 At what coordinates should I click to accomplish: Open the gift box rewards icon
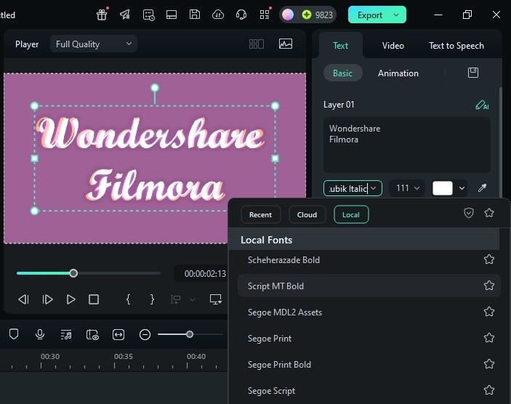point(102,15)
